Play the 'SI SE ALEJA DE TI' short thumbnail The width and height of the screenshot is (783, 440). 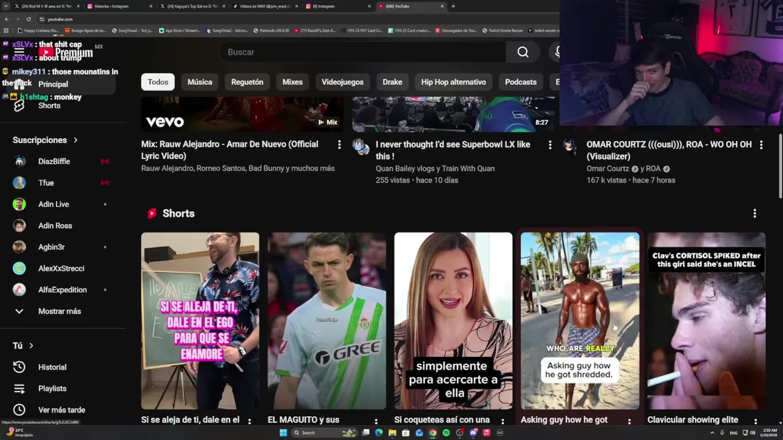click(200, 321)
